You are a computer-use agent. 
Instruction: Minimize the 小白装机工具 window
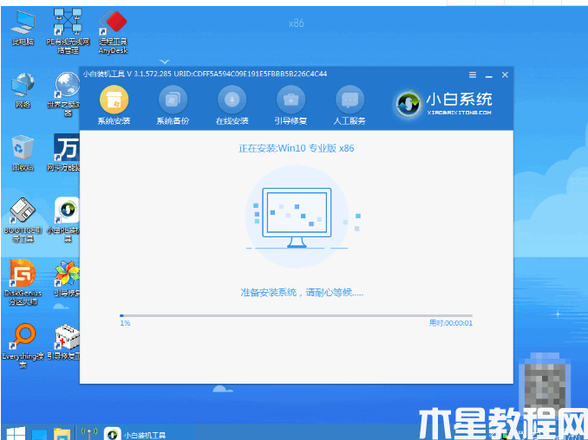488,76
